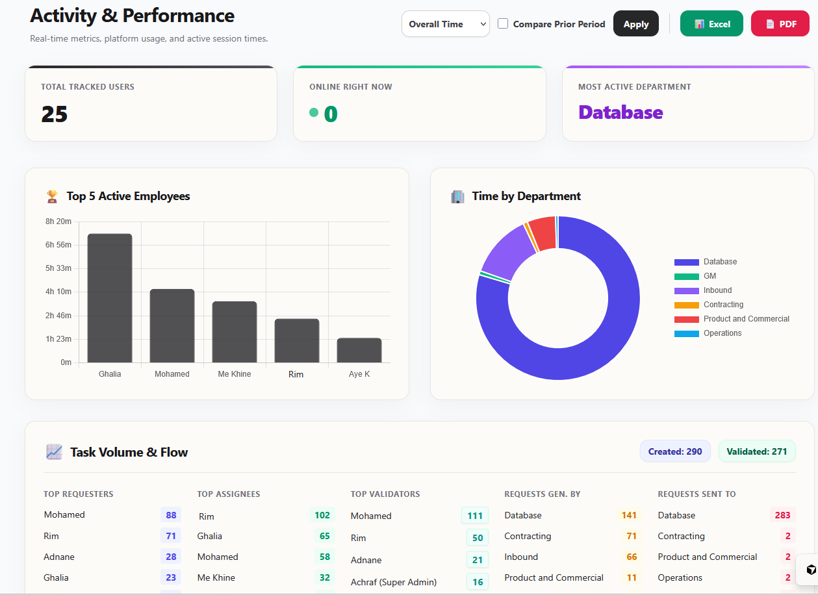The image size is (818, 595).
Task: Click Database under Requests Gen. By
Action: click(x=523, y=515)
